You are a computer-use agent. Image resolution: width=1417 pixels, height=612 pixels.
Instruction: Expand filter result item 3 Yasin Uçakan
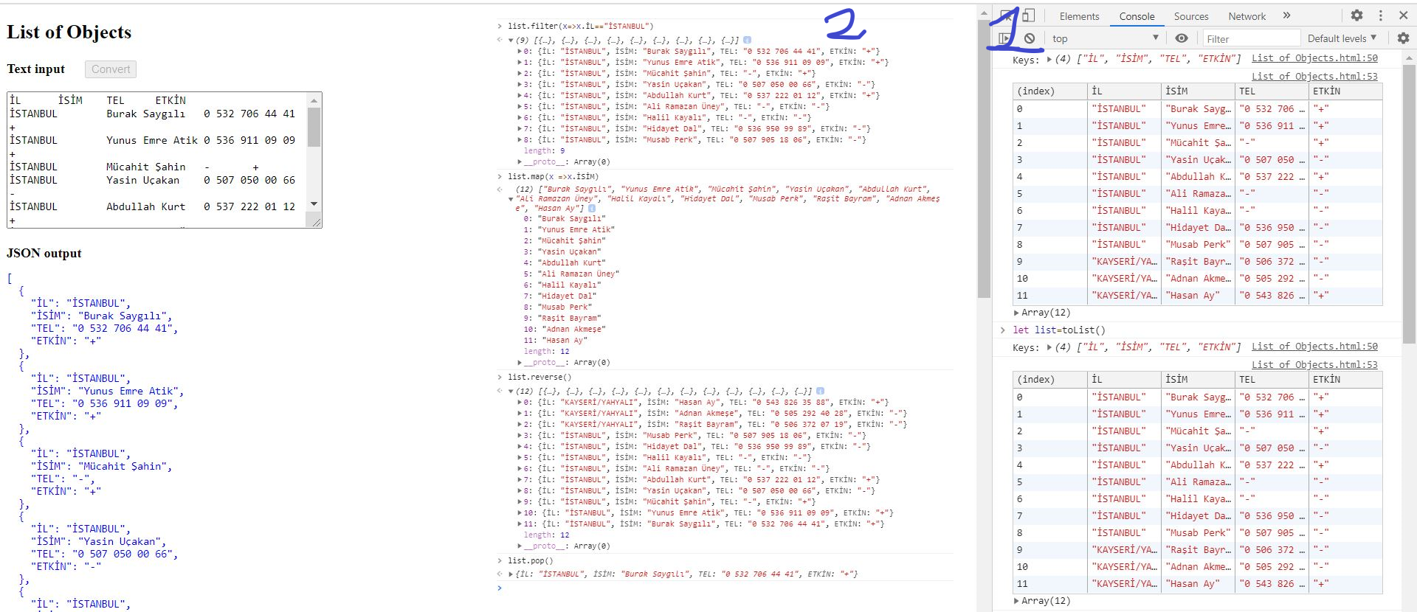pos(520,85)
